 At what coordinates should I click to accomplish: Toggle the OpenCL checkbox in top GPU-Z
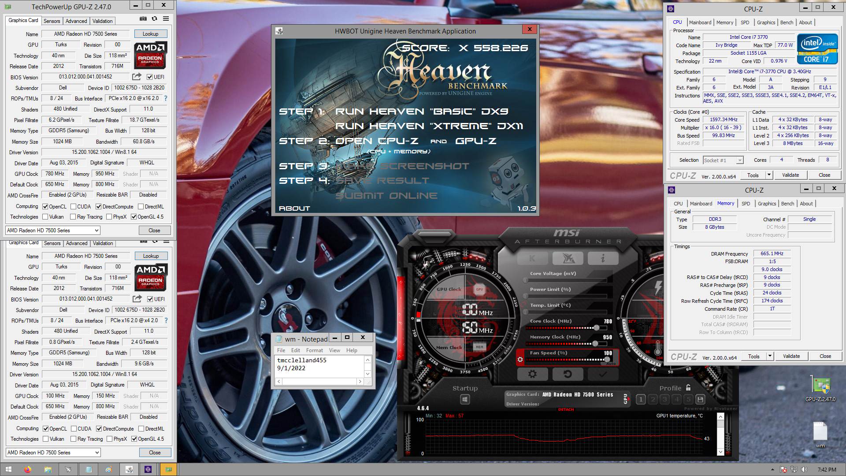pyautogui.click(x=45, y=207)
